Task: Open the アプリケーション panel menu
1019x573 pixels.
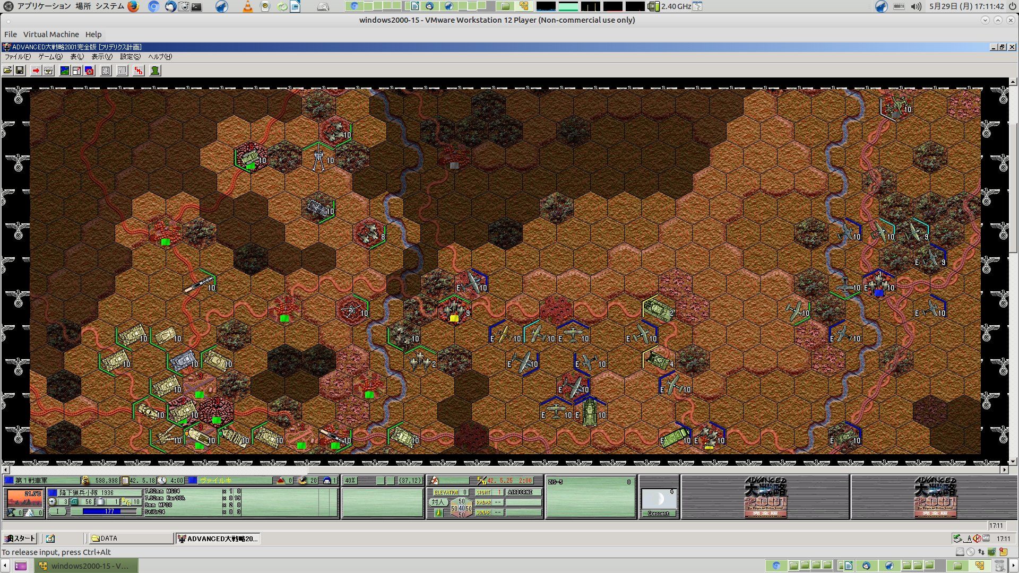Action: click(x=44, y=6)
